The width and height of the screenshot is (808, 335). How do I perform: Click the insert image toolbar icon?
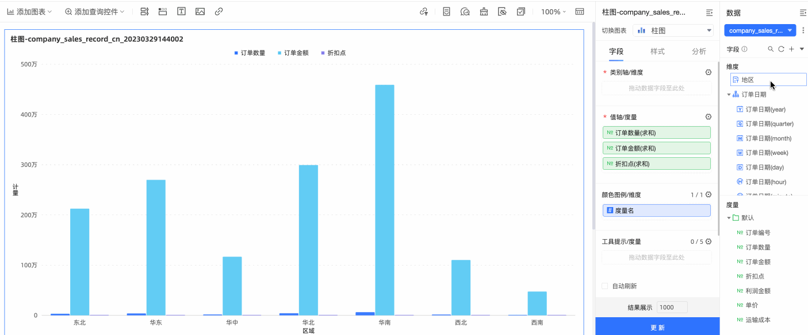tap(200, 11)
